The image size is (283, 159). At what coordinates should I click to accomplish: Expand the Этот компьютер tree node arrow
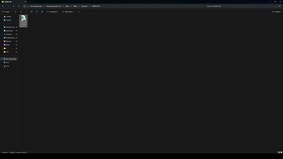(x=2, y=59)
